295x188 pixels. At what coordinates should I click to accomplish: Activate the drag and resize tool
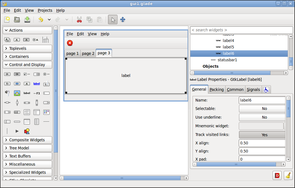[123, 20]
